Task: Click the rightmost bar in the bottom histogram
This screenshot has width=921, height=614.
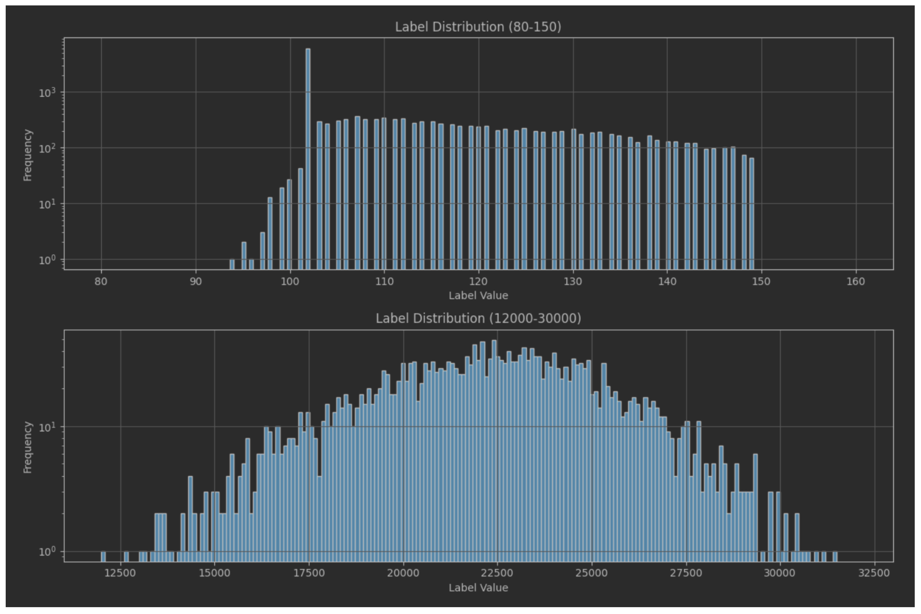Action: (835, 556)
